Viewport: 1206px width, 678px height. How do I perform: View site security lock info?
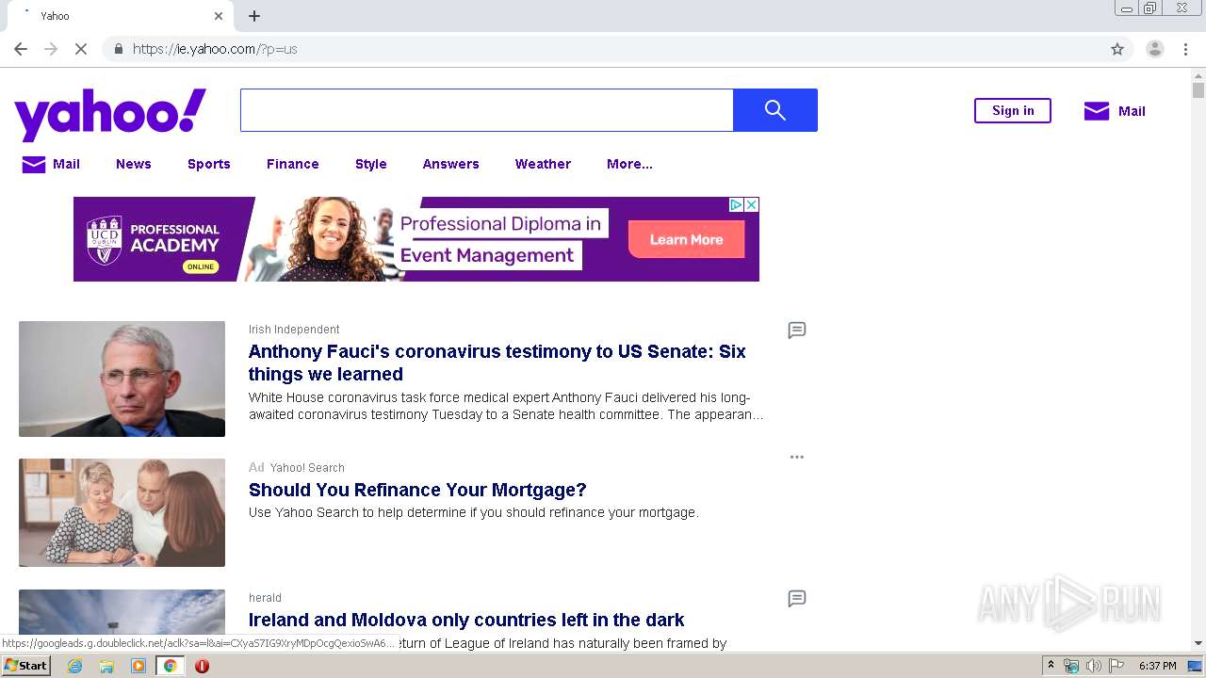click(x=118, y=49)
